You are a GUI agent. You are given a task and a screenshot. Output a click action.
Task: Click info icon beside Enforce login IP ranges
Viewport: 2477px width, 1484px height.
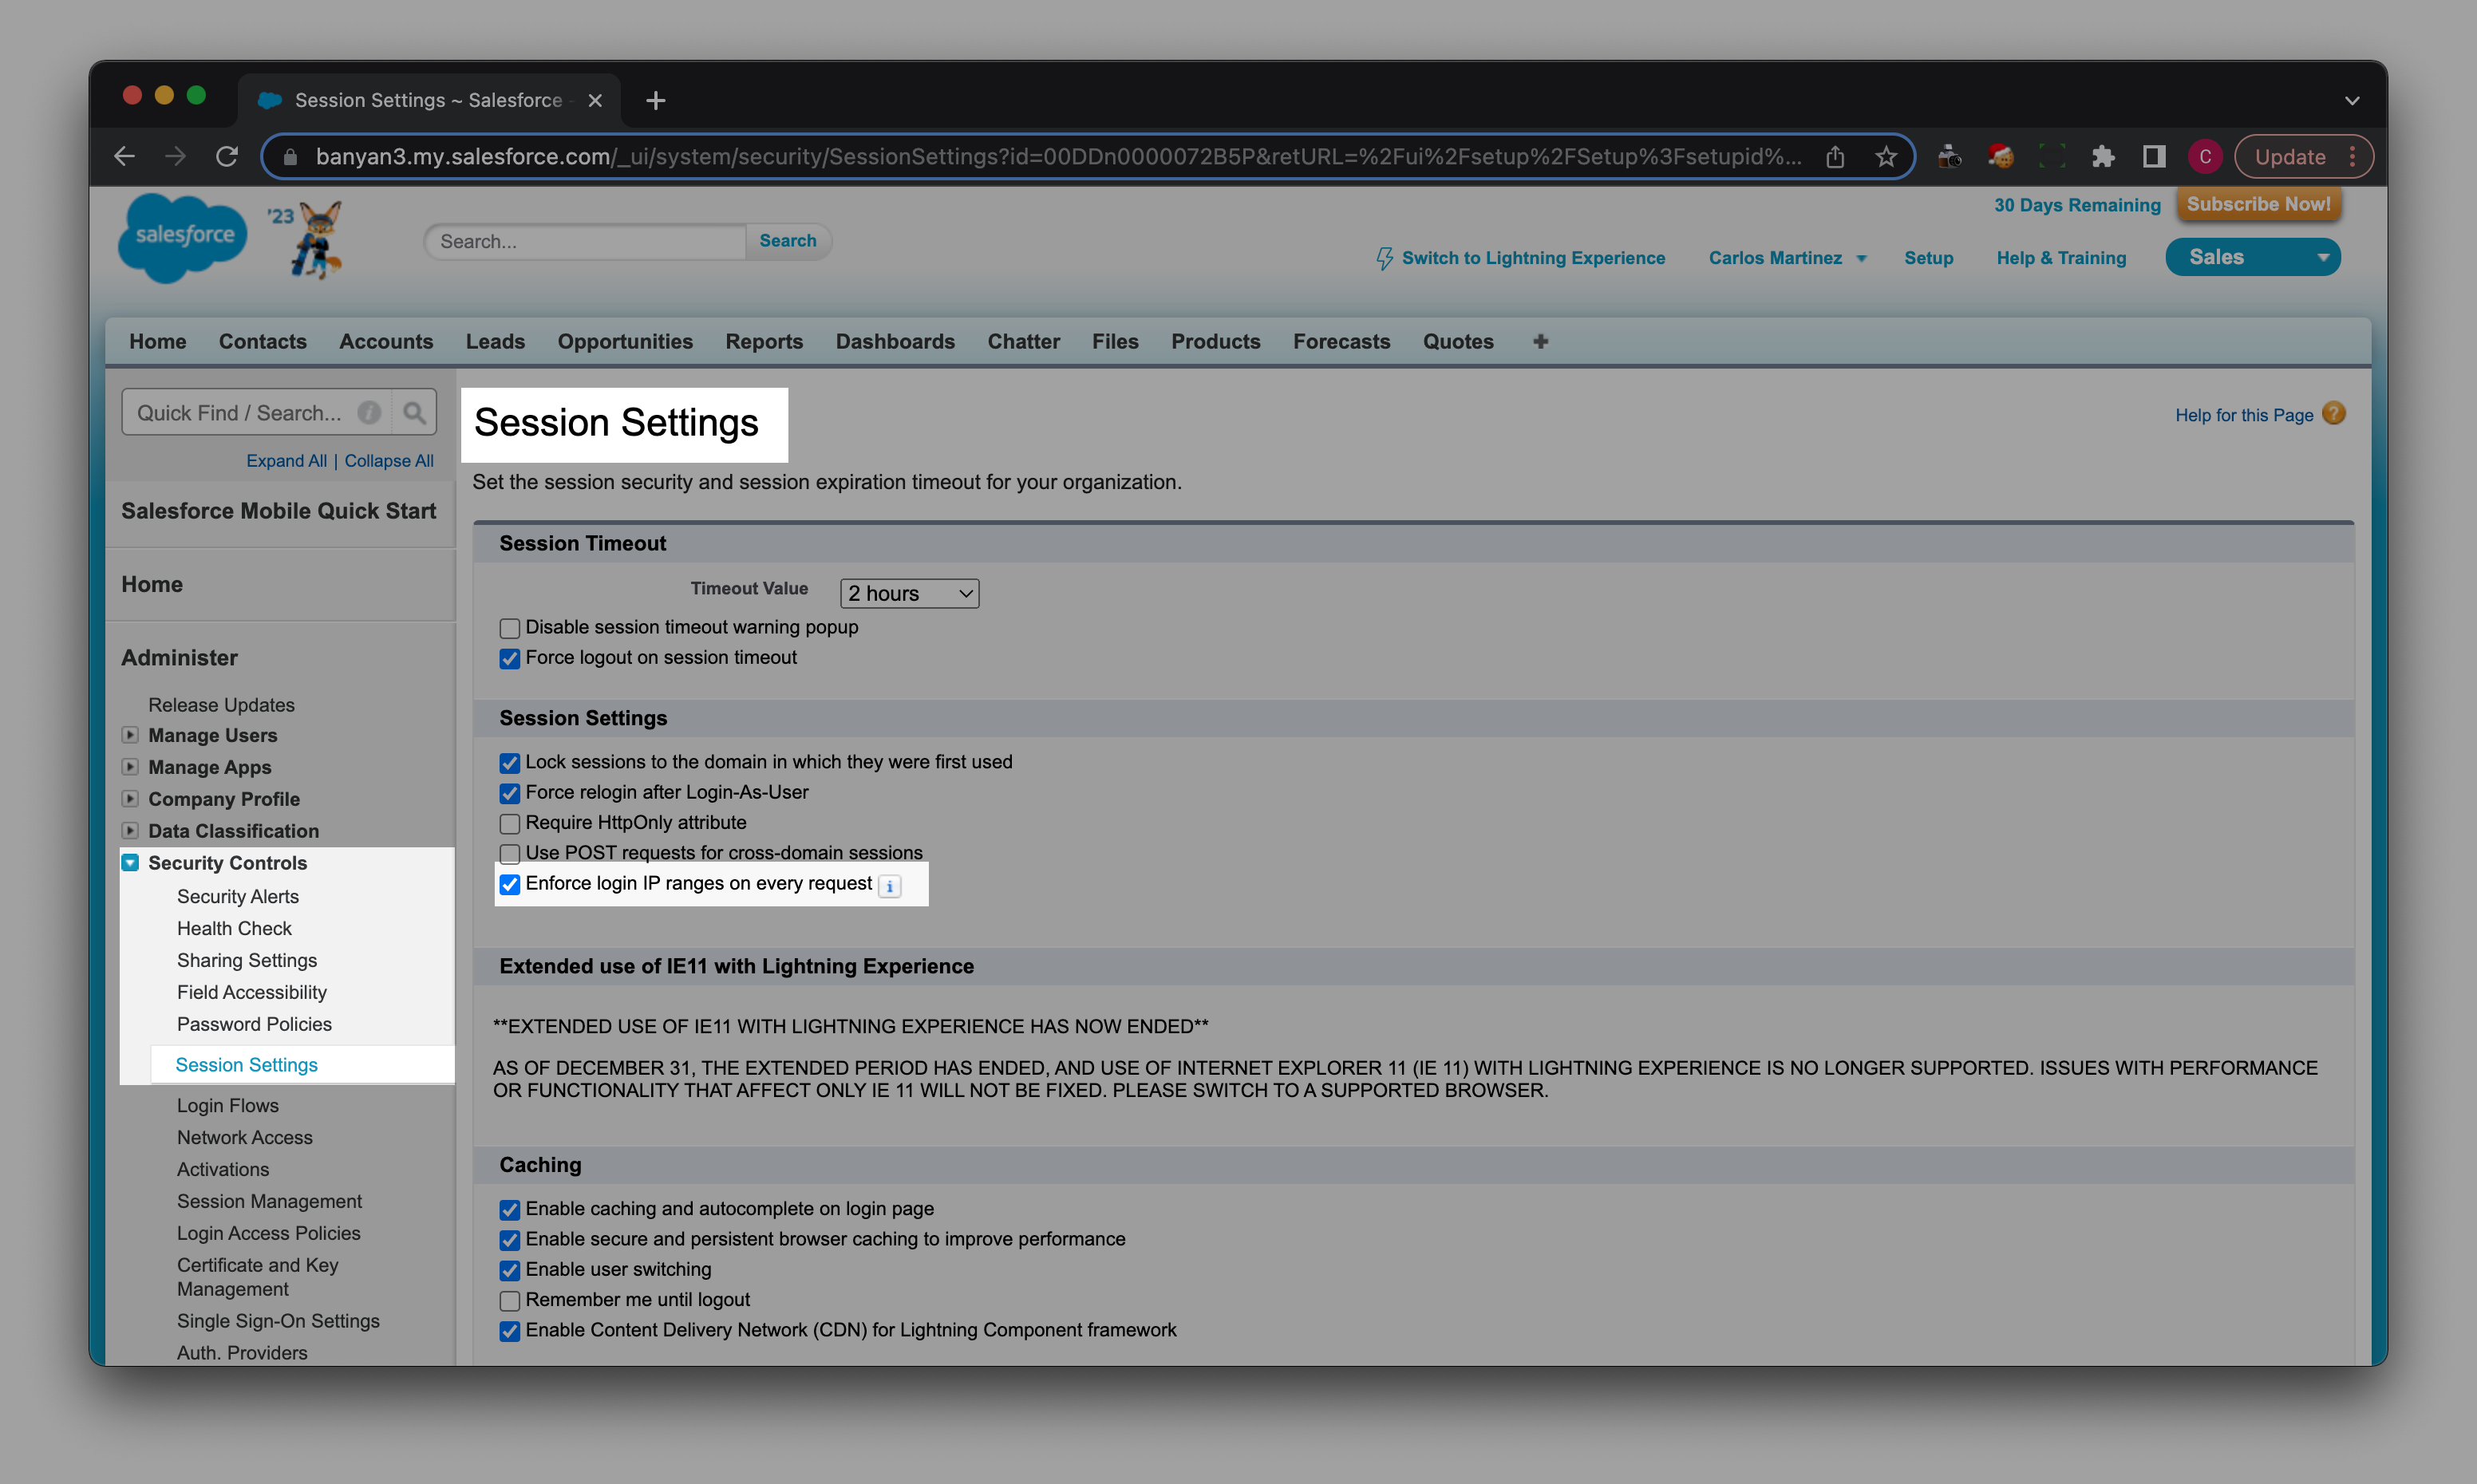pyautogui.click(x=889, y=886)
